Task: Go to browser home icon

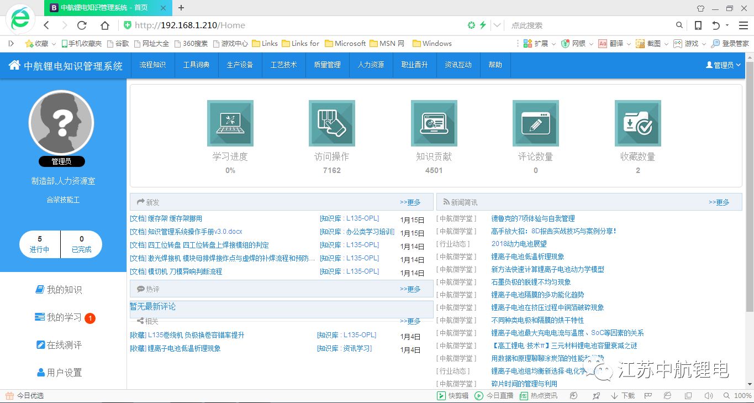Action: tap(105, 25)
